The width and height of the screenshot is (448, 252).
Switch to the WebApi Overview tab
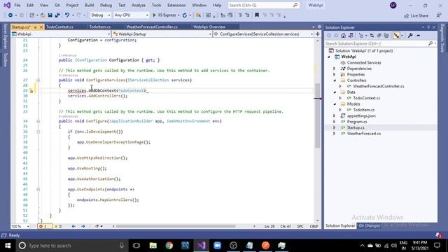click(x=209, y=27)
